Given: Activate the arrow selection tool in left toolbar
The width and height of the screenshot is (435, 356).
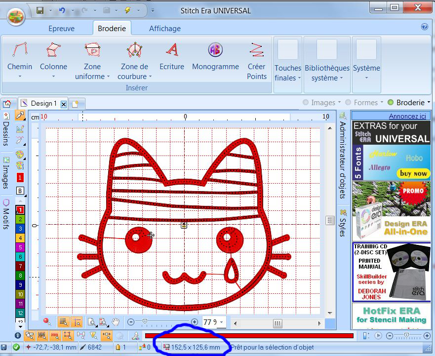Looking at the screenshot, I should [20, 116].
